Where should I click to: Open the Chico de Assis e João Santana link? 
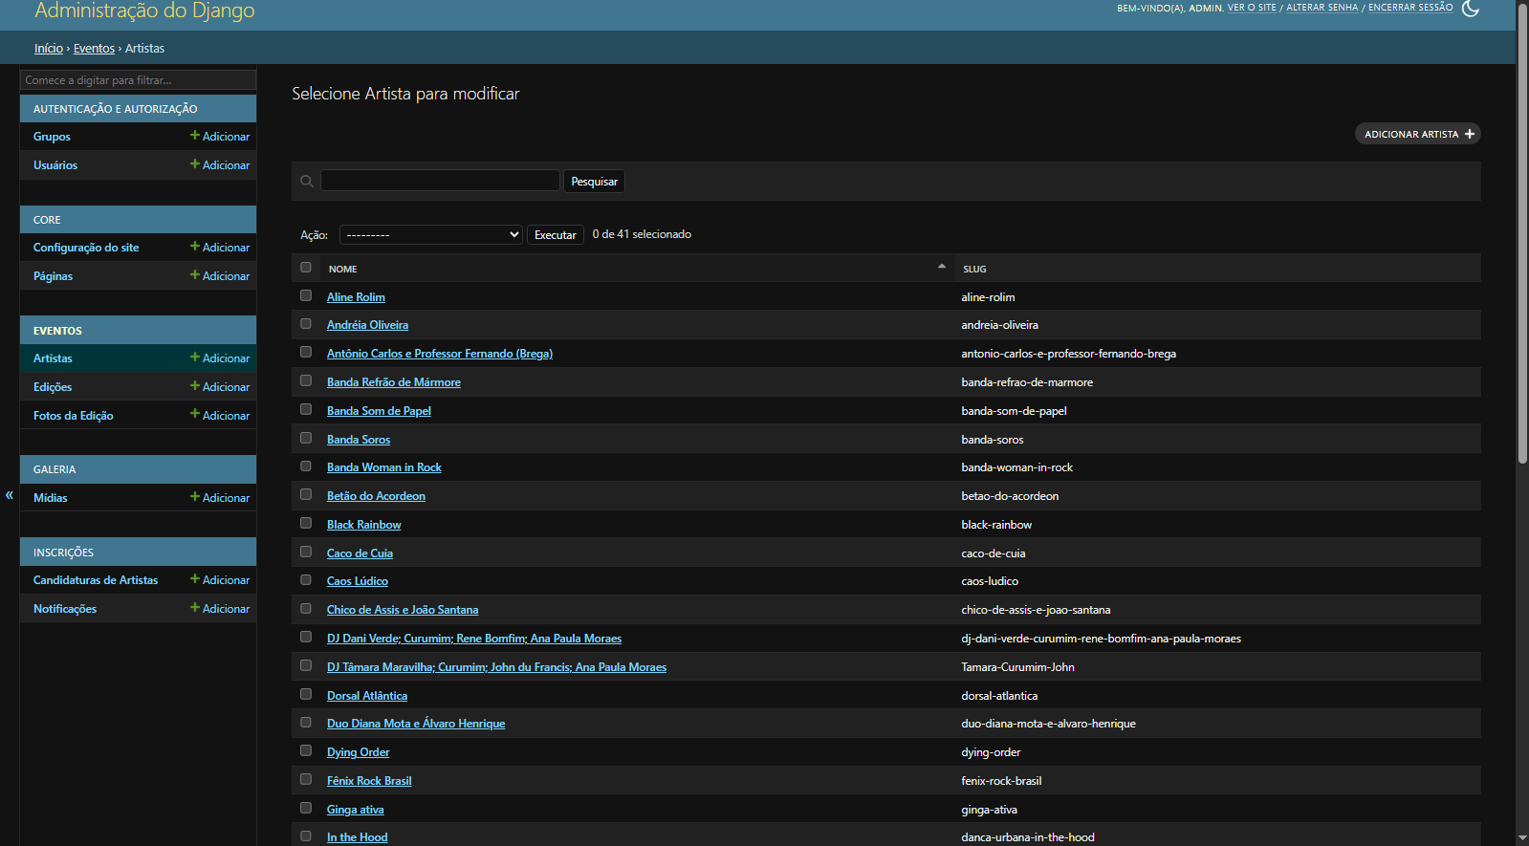click(x=403, y=610)
